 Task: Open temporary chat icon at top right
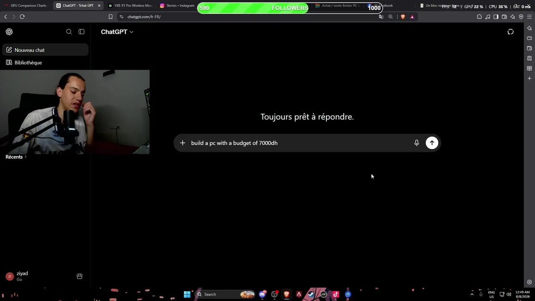[x=510, y=32]
